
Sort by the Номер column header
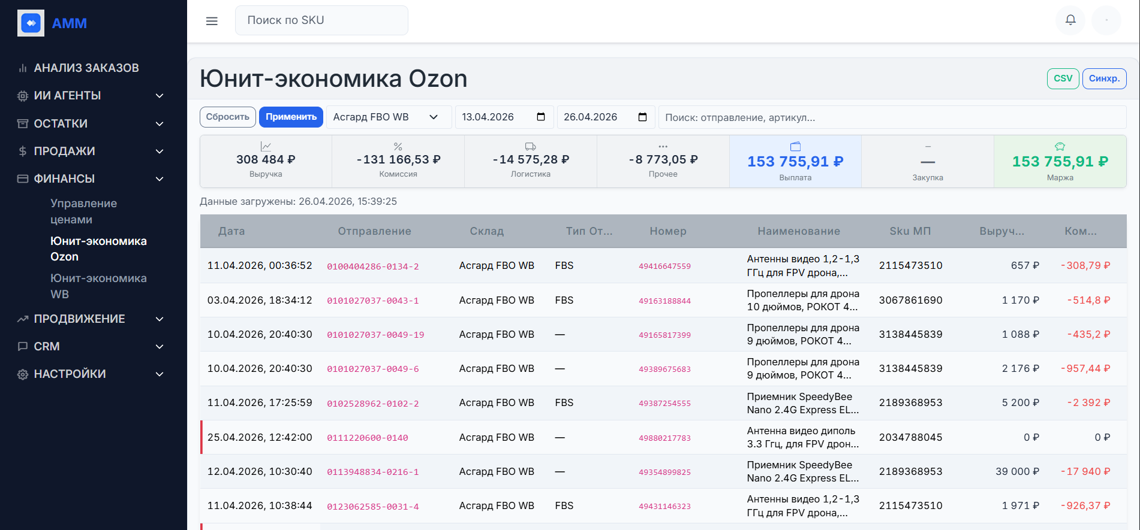[668, 231]
